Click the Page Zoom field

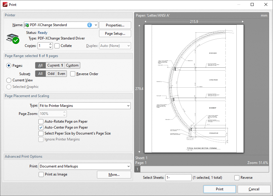(51, 114)
